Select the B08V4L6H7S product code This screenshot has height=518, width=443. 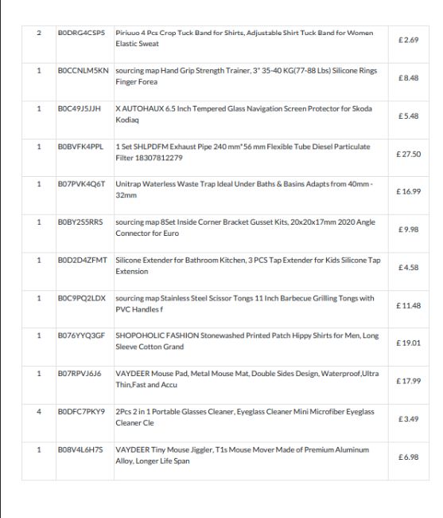pos(80,450)
